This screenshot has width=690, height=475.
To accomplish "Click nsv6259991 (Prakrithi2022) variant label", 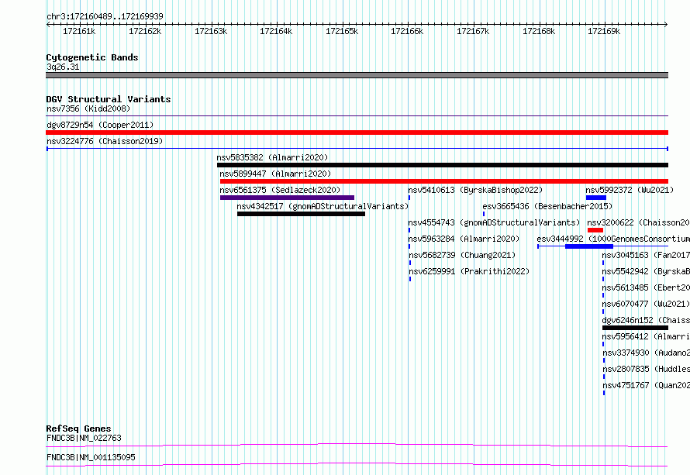I will (469, 271).
